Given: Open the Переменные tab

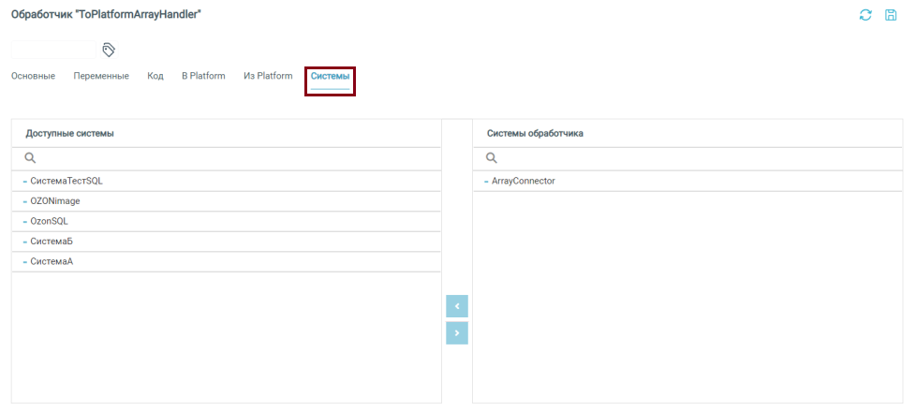Looking at the screenshot, I should (101, 76).
